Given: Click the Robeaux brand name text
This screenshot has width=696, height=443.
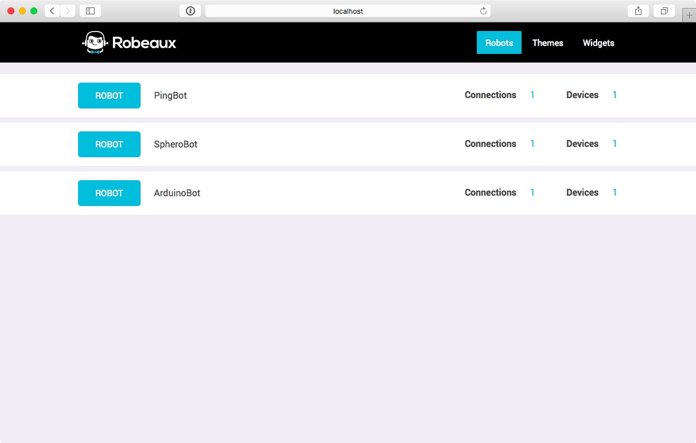Looking at the screenshot, I should click(144, 42).
